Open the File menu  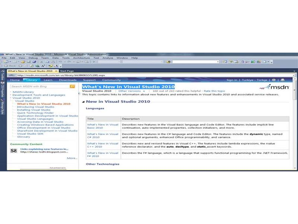(x=4, y=58)
